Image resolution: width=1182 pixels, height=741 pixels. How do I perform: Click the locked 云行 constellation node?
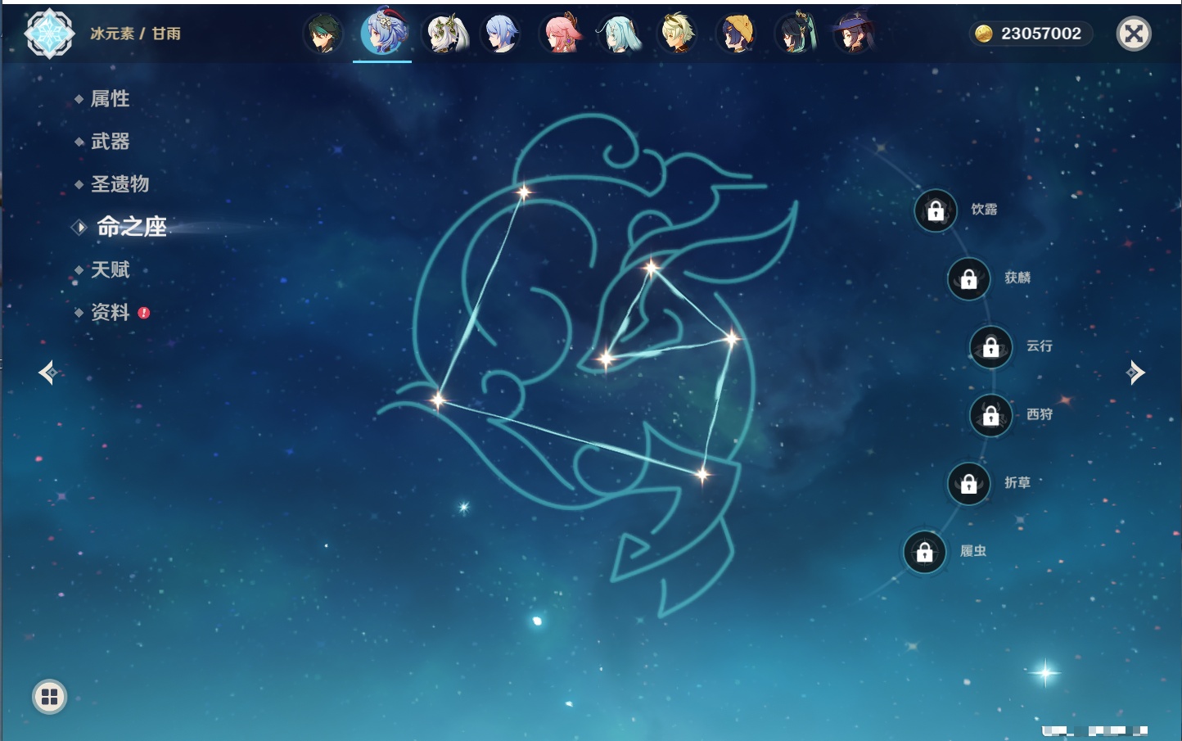(x=990, y=347)
